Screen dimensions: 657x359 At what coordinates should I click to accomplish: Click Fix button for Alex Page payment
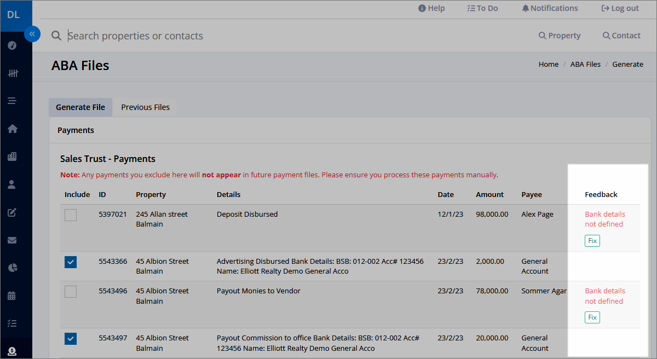(592, 240)
